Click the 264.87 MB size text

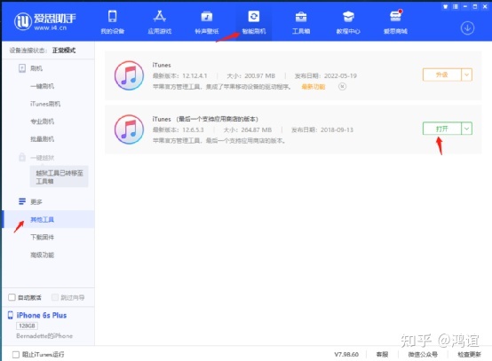pyautogui.click(x=257, y=129)
